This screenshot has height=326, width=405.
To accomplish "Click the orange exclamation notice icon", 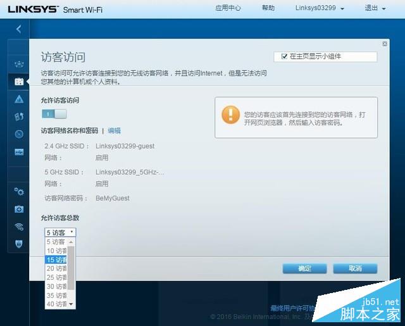I will [230, 115].
